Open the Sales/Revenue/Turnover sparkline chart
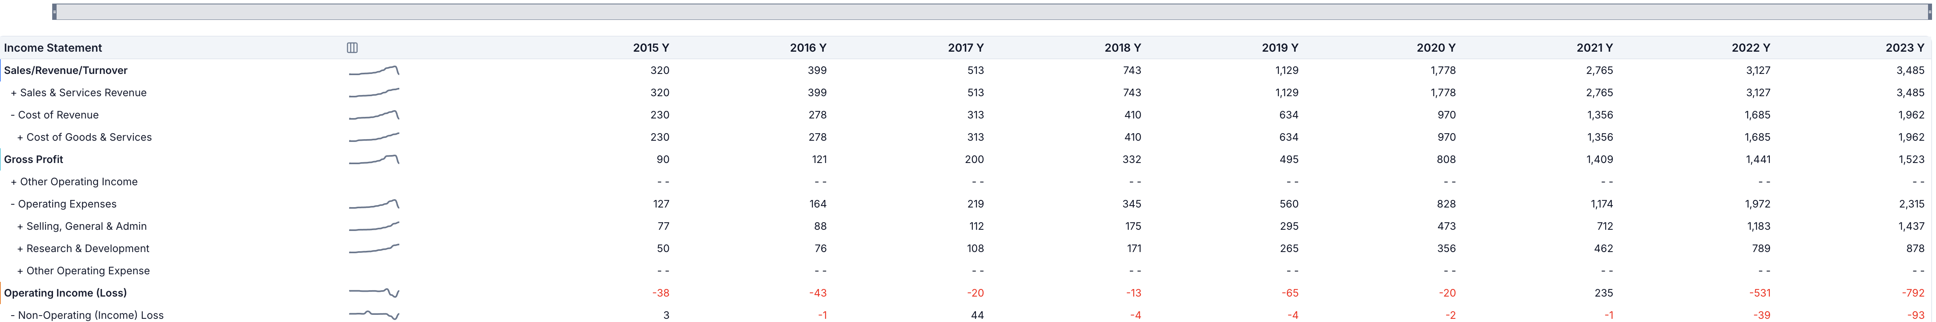The height and width of the screenshot is (322, 1936). pos(373,71)
